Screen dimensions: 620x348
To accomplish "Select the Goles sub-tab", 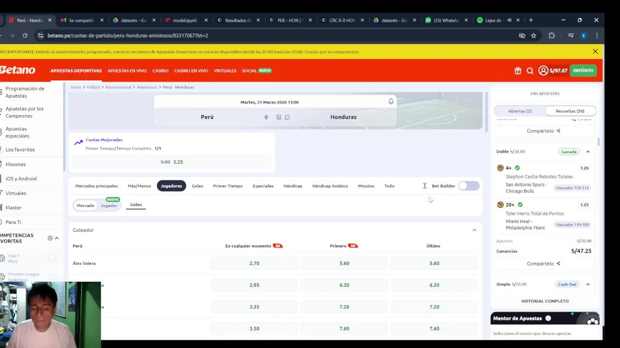I will pos(136,204).
